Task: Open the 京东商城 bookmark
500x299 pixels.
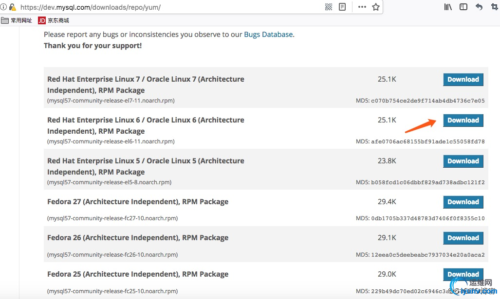Action: [54, 20]
